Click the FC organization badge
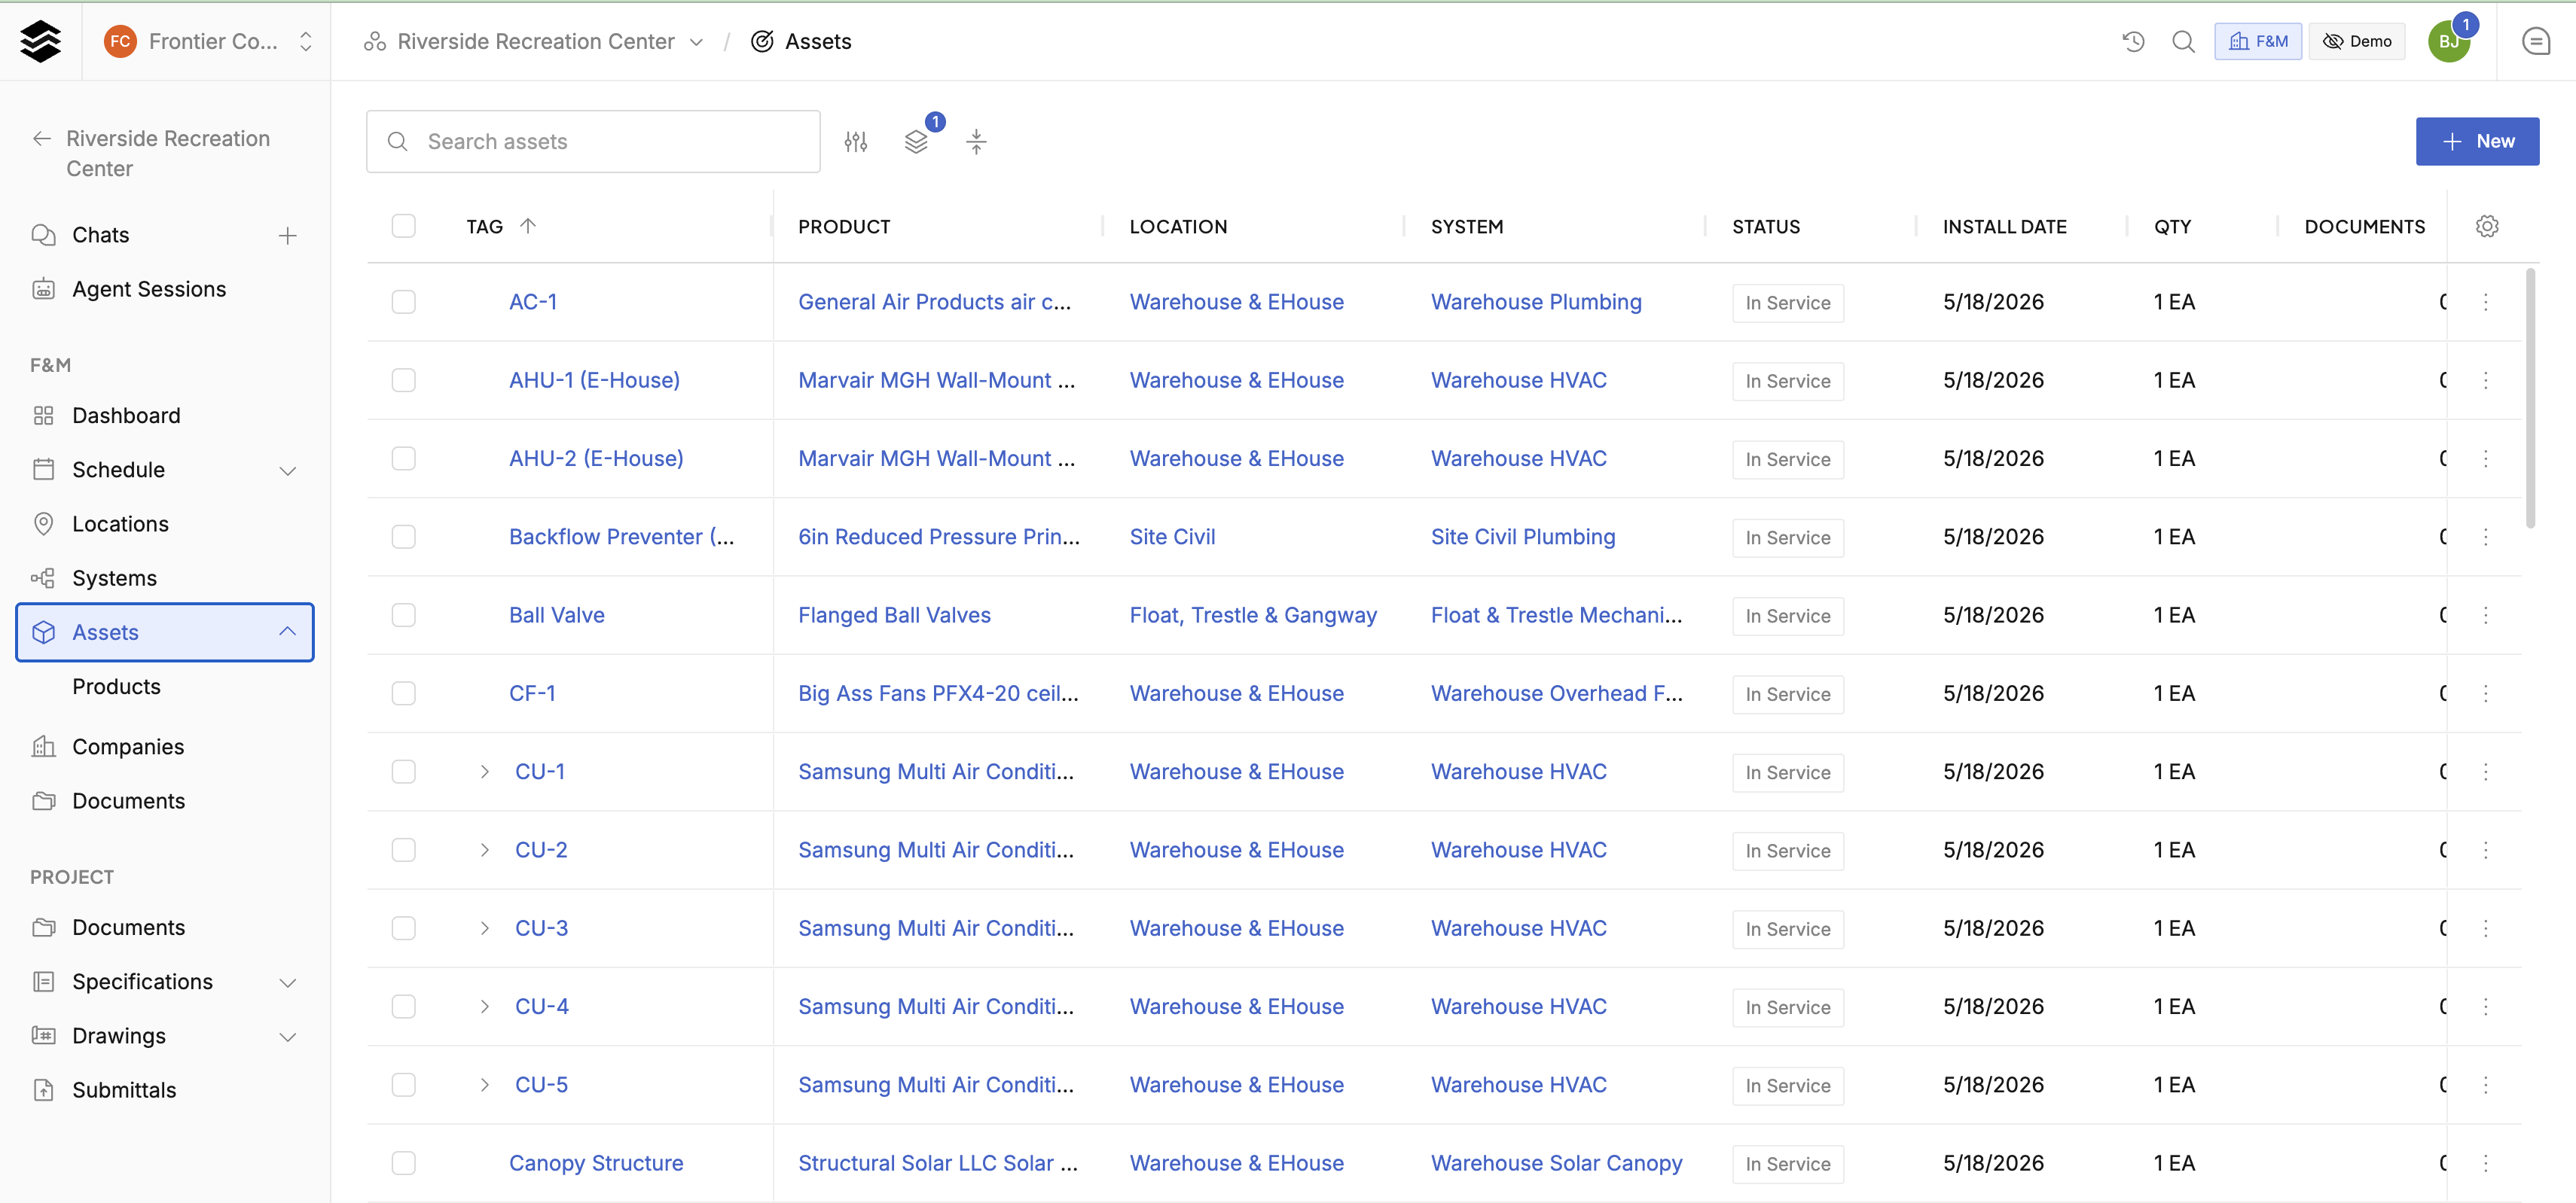The height and width of the screenshot is (1203, 2576). pos(120,41)
